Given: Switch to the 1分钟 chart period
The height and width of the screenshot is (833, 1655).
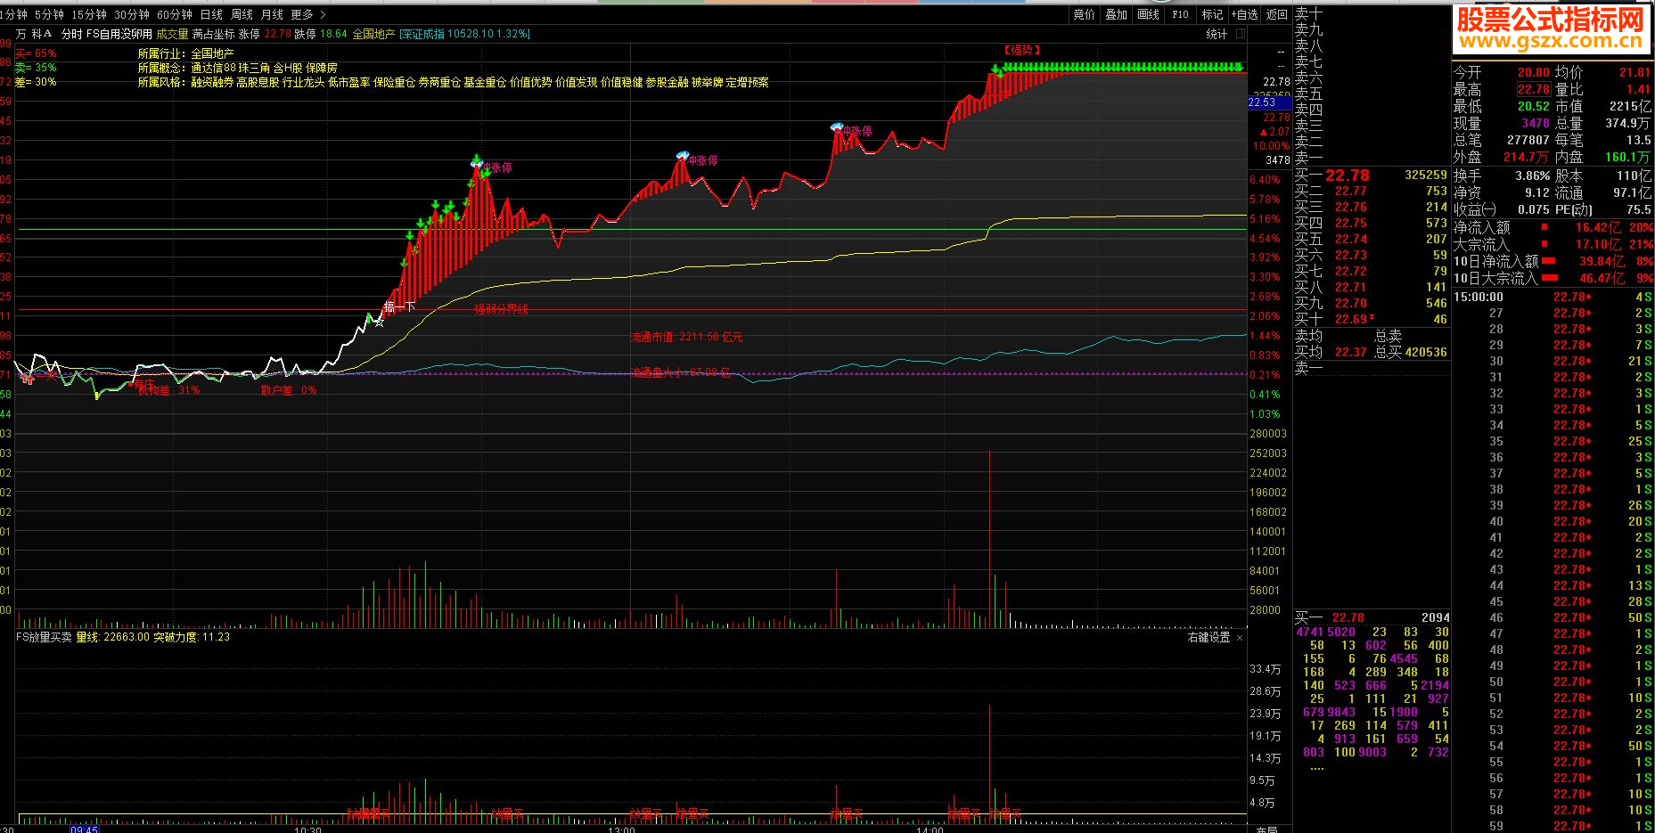Looking at the screenshot, I should tap(13, 14).
